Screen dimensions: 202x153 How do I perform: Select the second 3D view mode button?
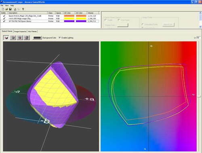(13, 38)
